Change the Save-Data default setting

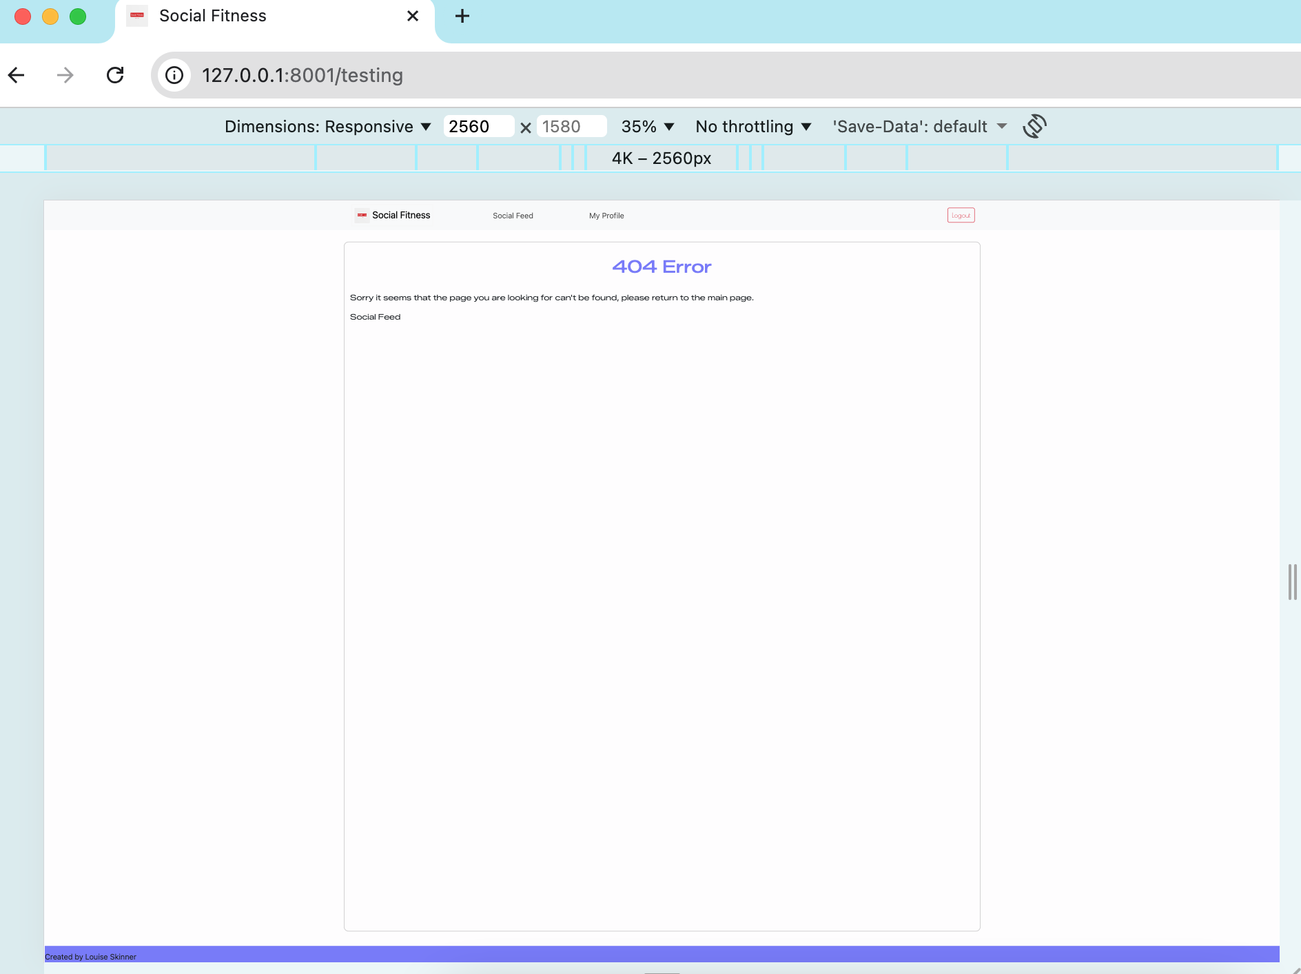(918, 126)
